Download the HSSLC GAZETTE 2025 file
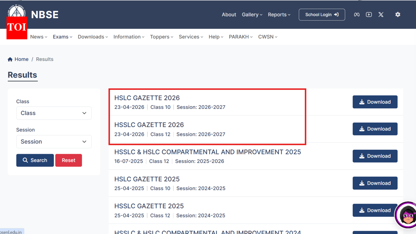 (375, 210)
